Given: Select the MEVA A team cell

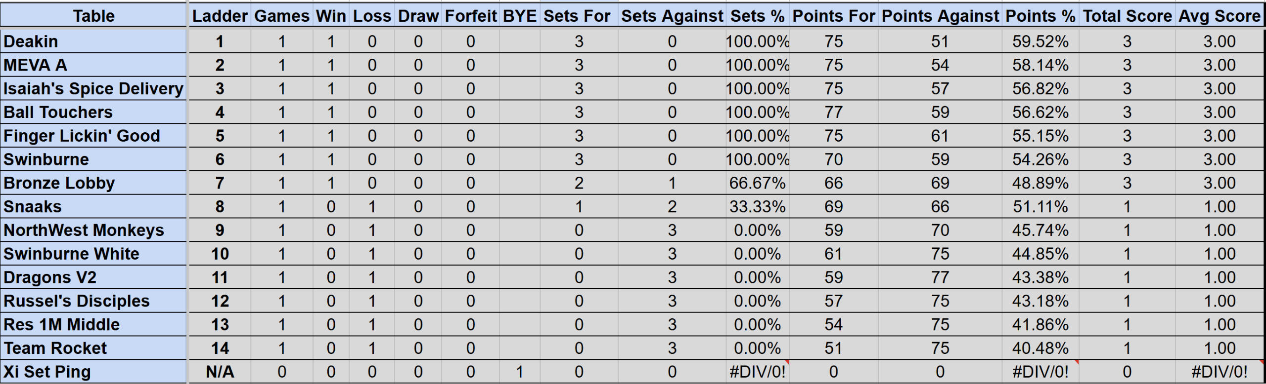Looking at the screenshot, I should tap(93, 65).
